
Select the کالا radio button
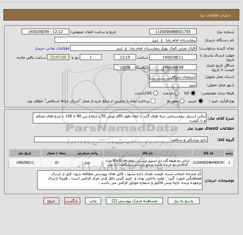coord(193,93)
